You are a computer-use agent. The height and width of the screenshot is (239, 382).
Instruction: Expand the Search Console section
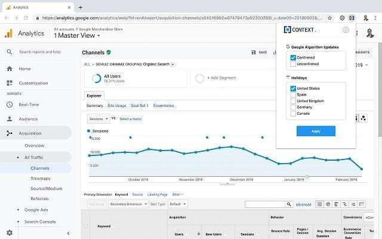tap(18, 222)
